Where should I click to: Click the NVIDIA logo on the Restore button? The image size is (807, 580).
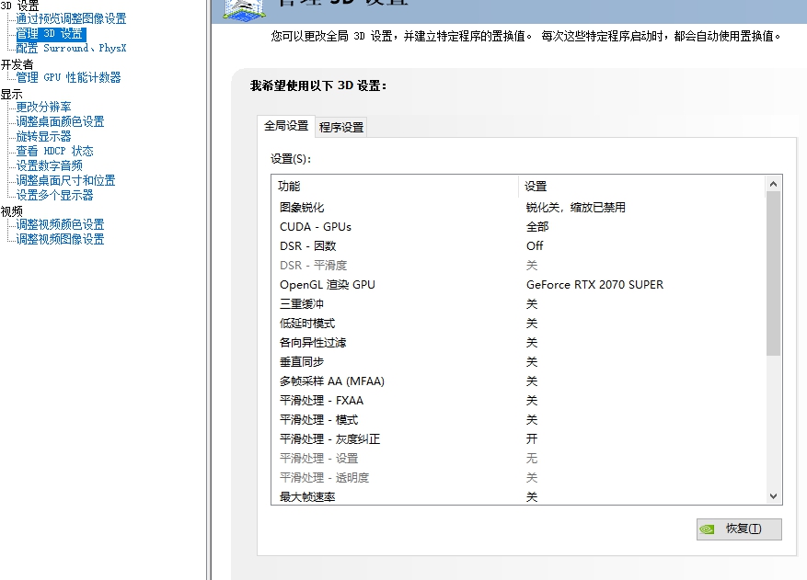[x=707, y=529]
